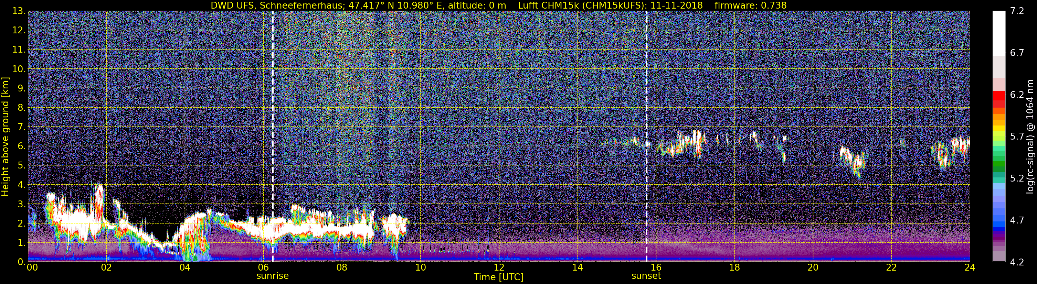Click the x-axis tick label '14'
Viewport: 1037px width, 284px height.
577,268
